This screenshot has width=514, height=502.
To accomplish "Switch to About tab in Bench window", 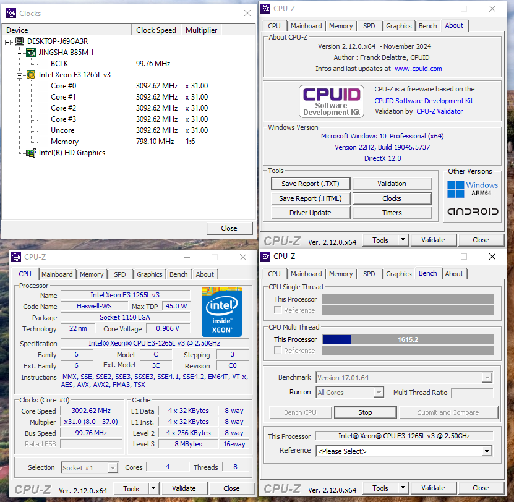I will coord(454,274).
